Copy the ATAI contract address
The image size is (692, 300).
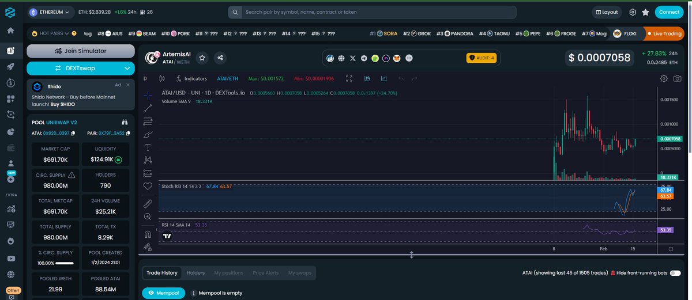tap(73, 133)
